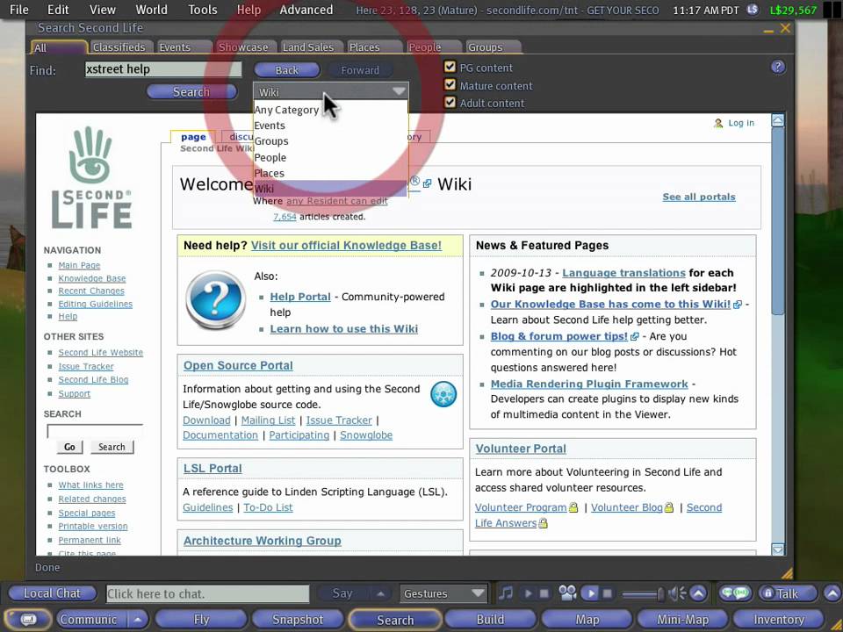This screenshot has height=632, width=843.
Task: Expand the arrow next to the Say button
Action: click(x=380, y=593)
